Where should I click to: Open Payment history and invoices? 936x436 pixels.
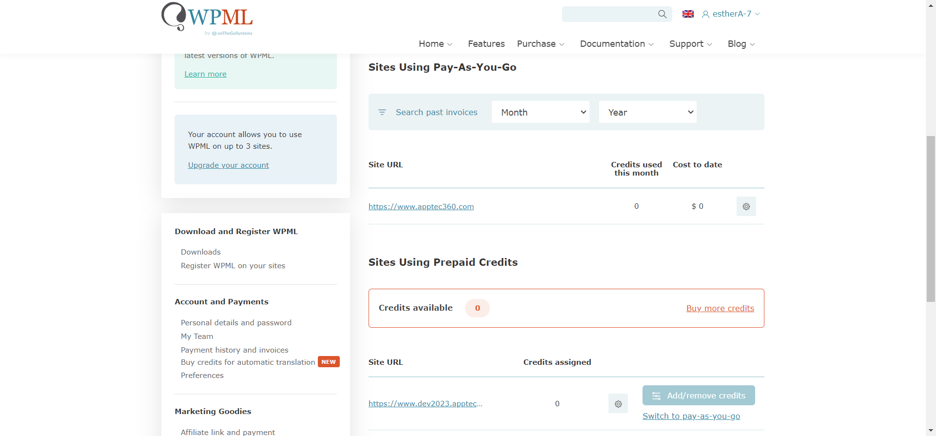coord(234,350)
